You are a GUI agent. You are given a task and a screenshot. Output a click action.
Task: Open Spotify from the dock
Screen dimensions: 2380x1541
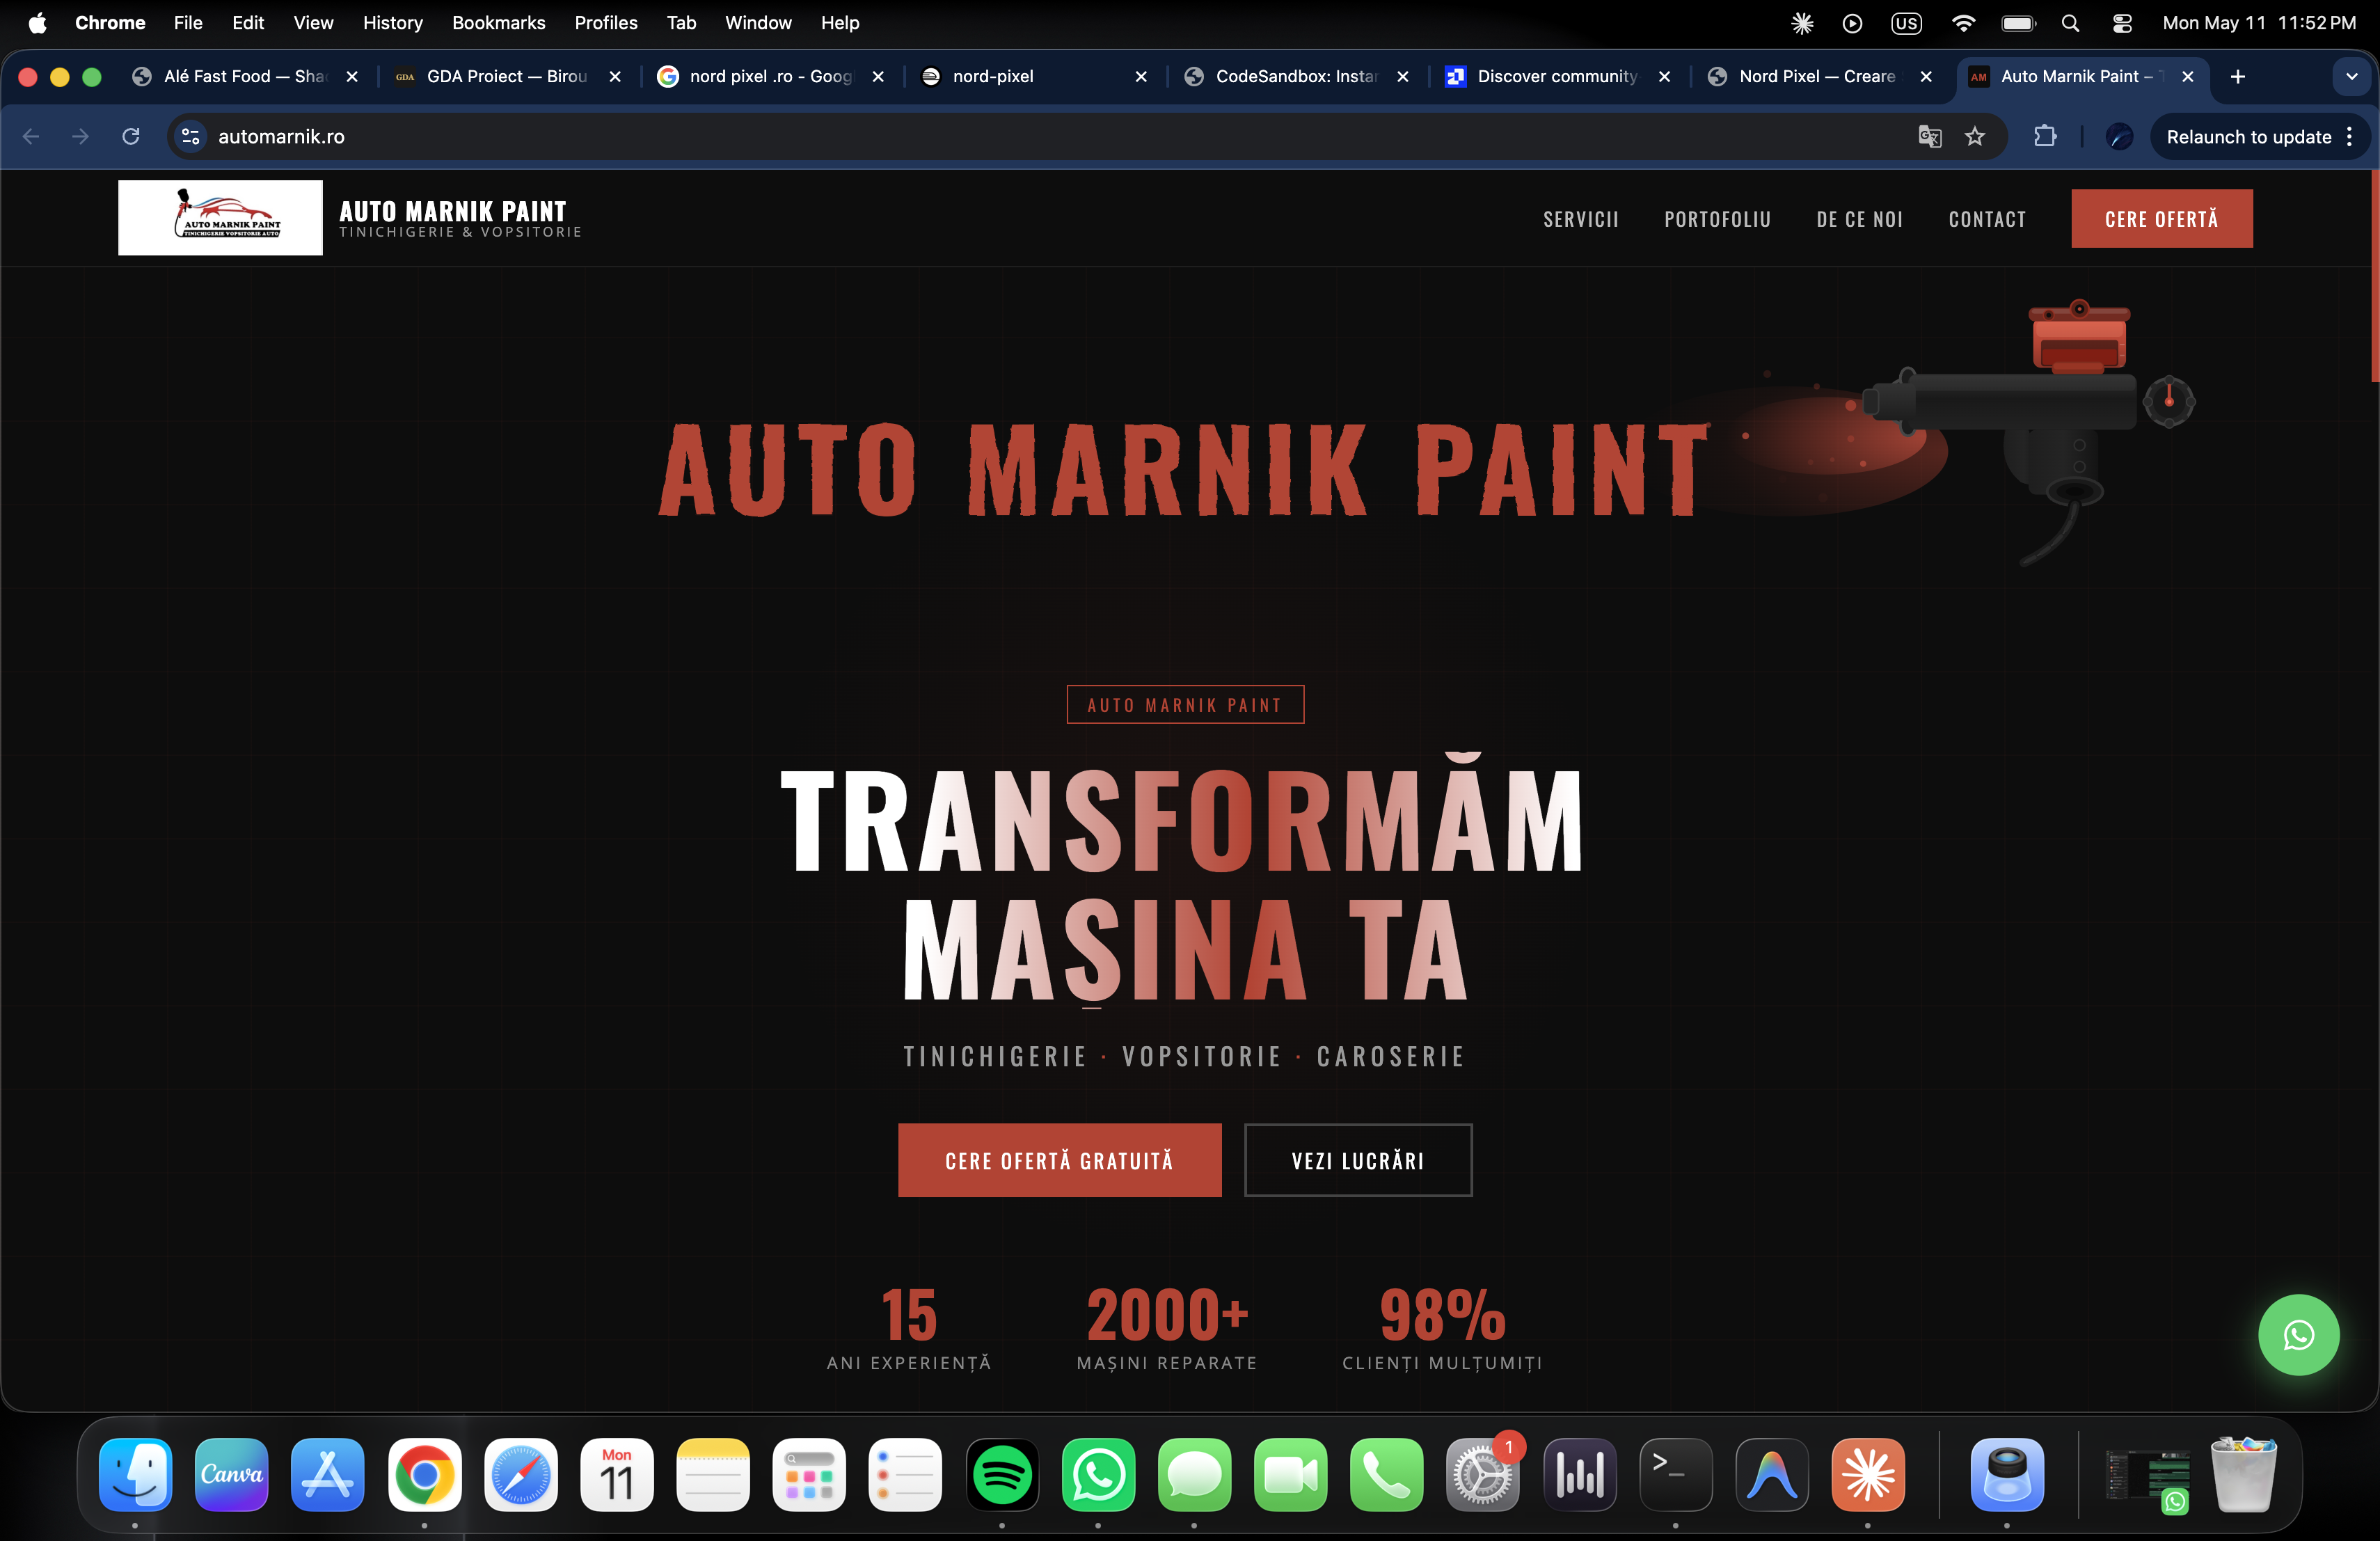pyautogui.click(x=1002, y=1474)
